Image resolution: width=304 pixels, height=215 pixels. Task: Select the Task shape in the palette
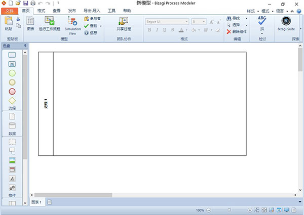pos(12,55)
